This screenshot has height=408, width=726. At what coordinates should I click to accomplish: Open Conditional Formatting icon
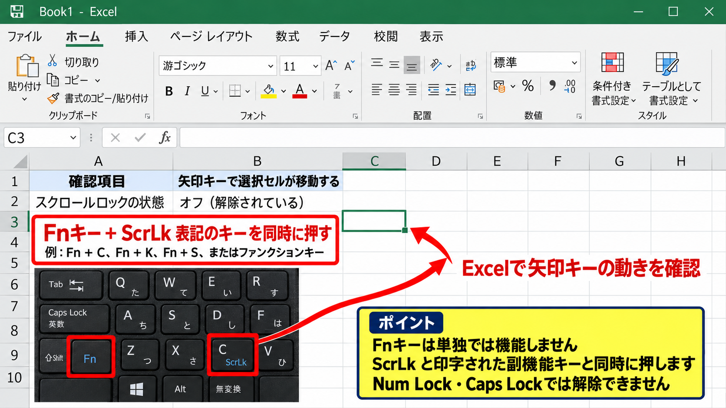613,62
